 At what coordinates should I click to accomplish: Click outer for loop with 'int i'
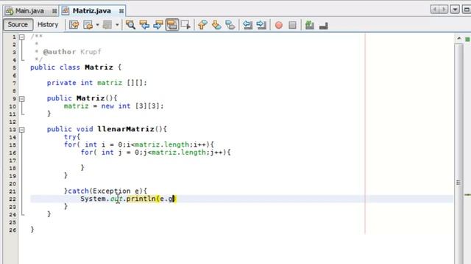pos(139,145)
